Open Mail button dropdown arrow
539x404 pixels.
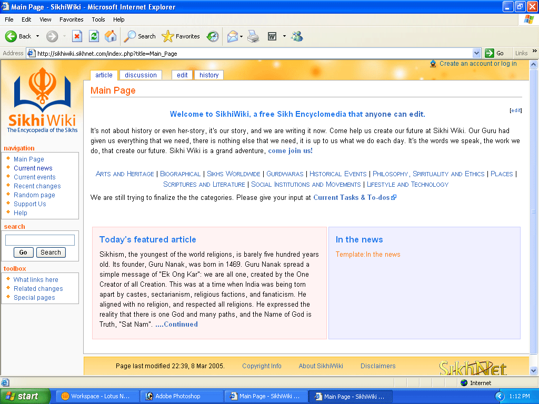(x=241, y=36)
